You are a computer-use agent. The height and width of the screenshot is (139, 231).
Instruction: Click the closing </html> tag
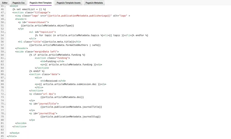point(12,136)
